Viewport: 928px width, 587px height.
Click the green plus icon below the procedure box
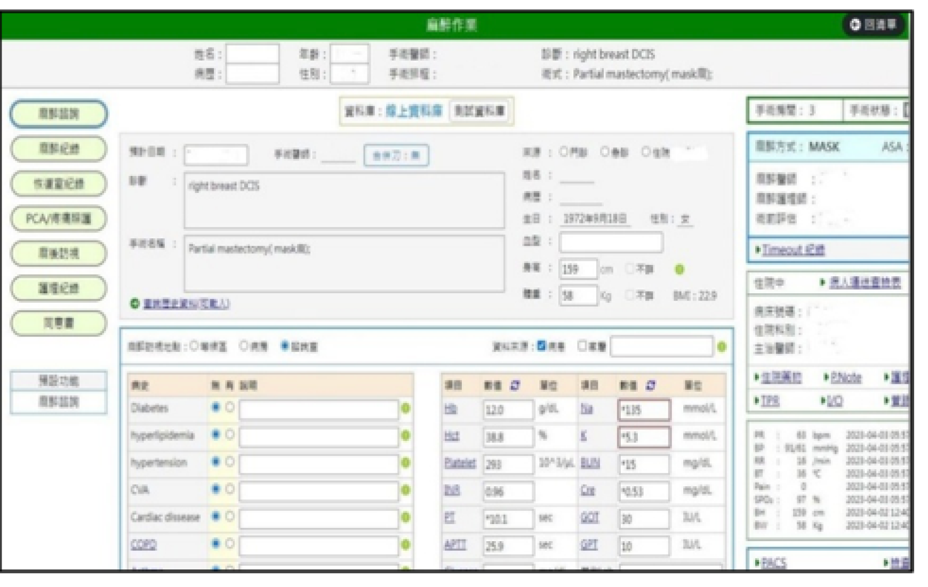click(135, 303)
